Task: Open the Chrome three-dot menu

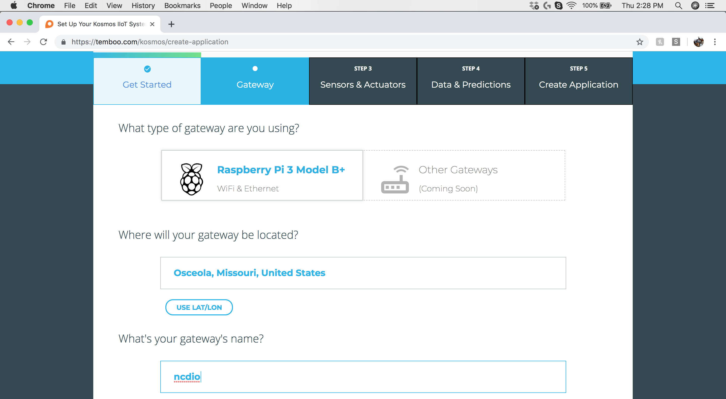Action: pyautogui.click(x=715, y=42)
